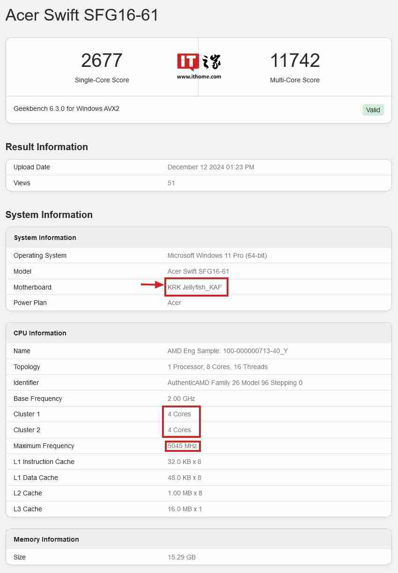The width and height of the screenshot is (398, 573).
Task: Click the Result Information heading
Action: pyautogui.click(x=47, y=147)
